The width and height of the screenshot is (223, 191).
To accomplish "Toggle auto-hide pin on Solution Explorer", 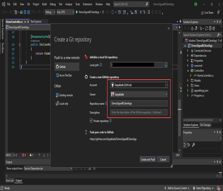I will click(217, 22).
